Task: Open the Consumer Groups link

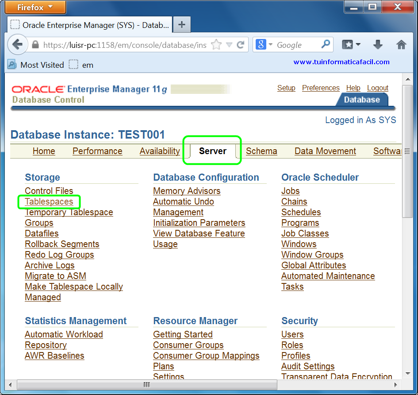Action: tap(188, 345)
